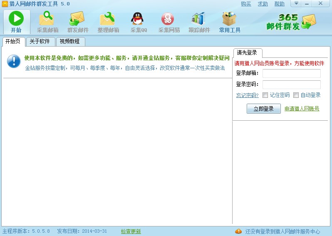Viewport: 332px width, 236px height.
Task: Switch to the 关于软件 tab
Action: point(40,42)
